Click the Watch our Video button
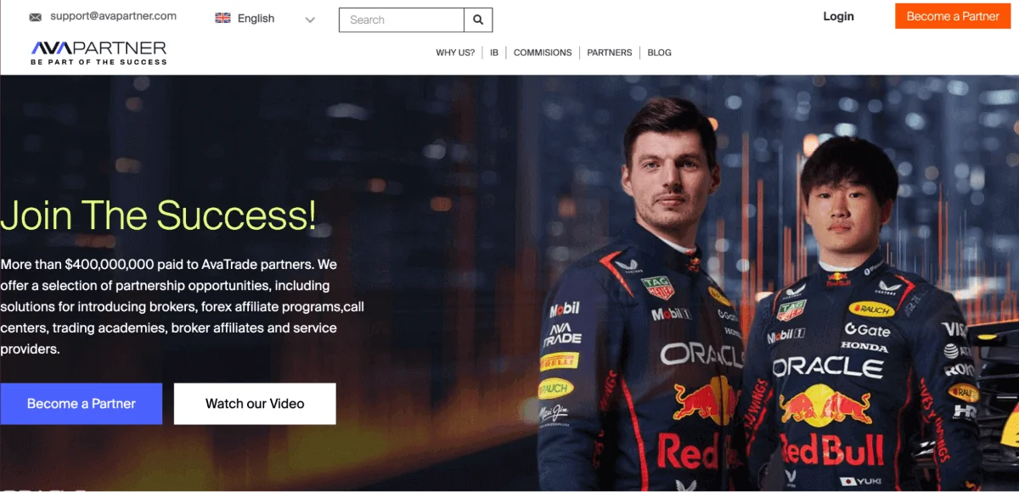Image resolution: width=1019 pixels, height=492 pixels. pyautogui.click(x=255, y=404)
